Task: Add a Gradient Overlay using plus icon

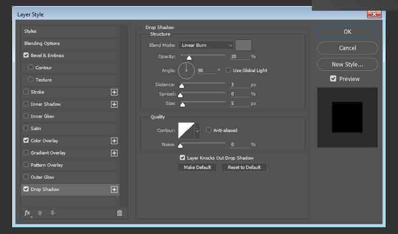Action: (x=114, y=153)
